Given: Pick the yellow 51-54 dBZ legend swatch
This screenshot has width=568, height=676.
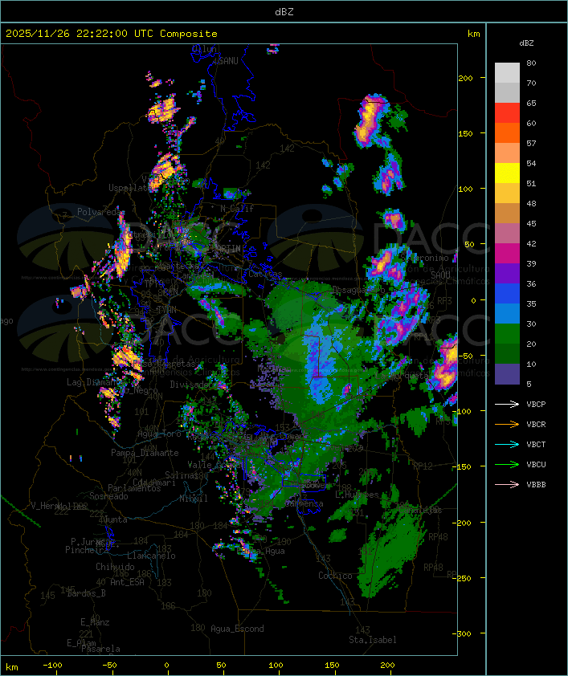Looking at the screenshot, I should tap(507, 173).
